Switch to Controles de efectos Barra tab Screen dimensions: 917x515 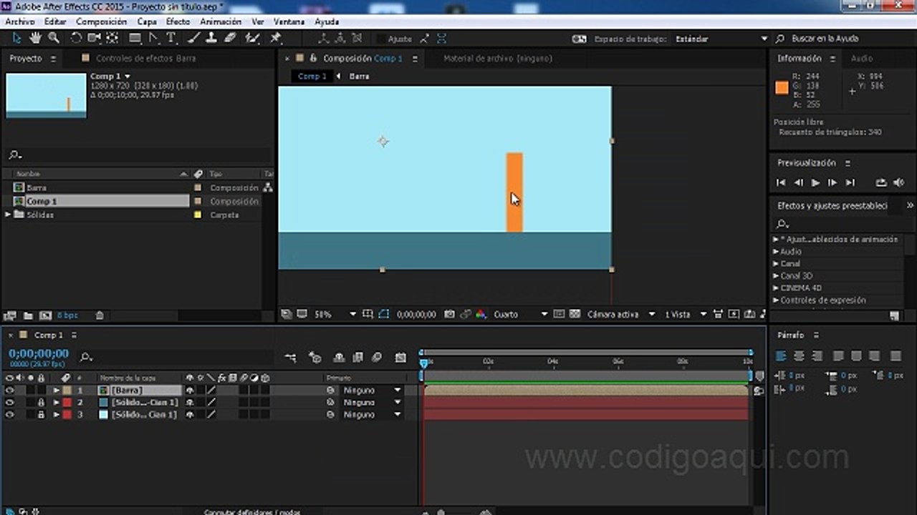(145, 59)
